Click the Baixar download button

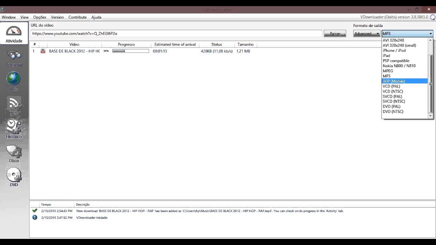point(335,34)
